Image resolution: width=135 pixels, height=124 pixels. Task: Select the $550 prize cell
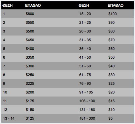point(30,22)
